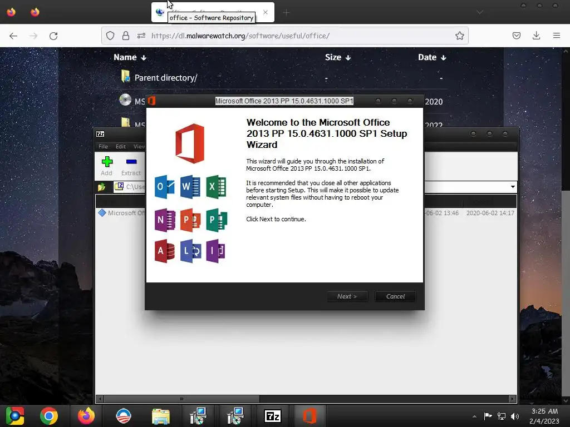Open the Firefox list all tabs dropdown
The height and width of the screenshot is (427, 570).
[480, 12]
